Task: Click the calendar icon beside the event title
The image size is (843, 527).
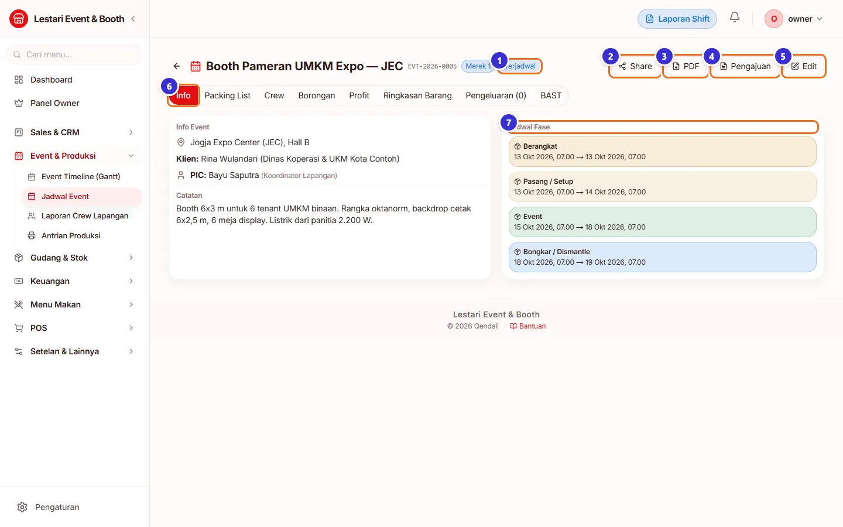Action: coord(196,66)
